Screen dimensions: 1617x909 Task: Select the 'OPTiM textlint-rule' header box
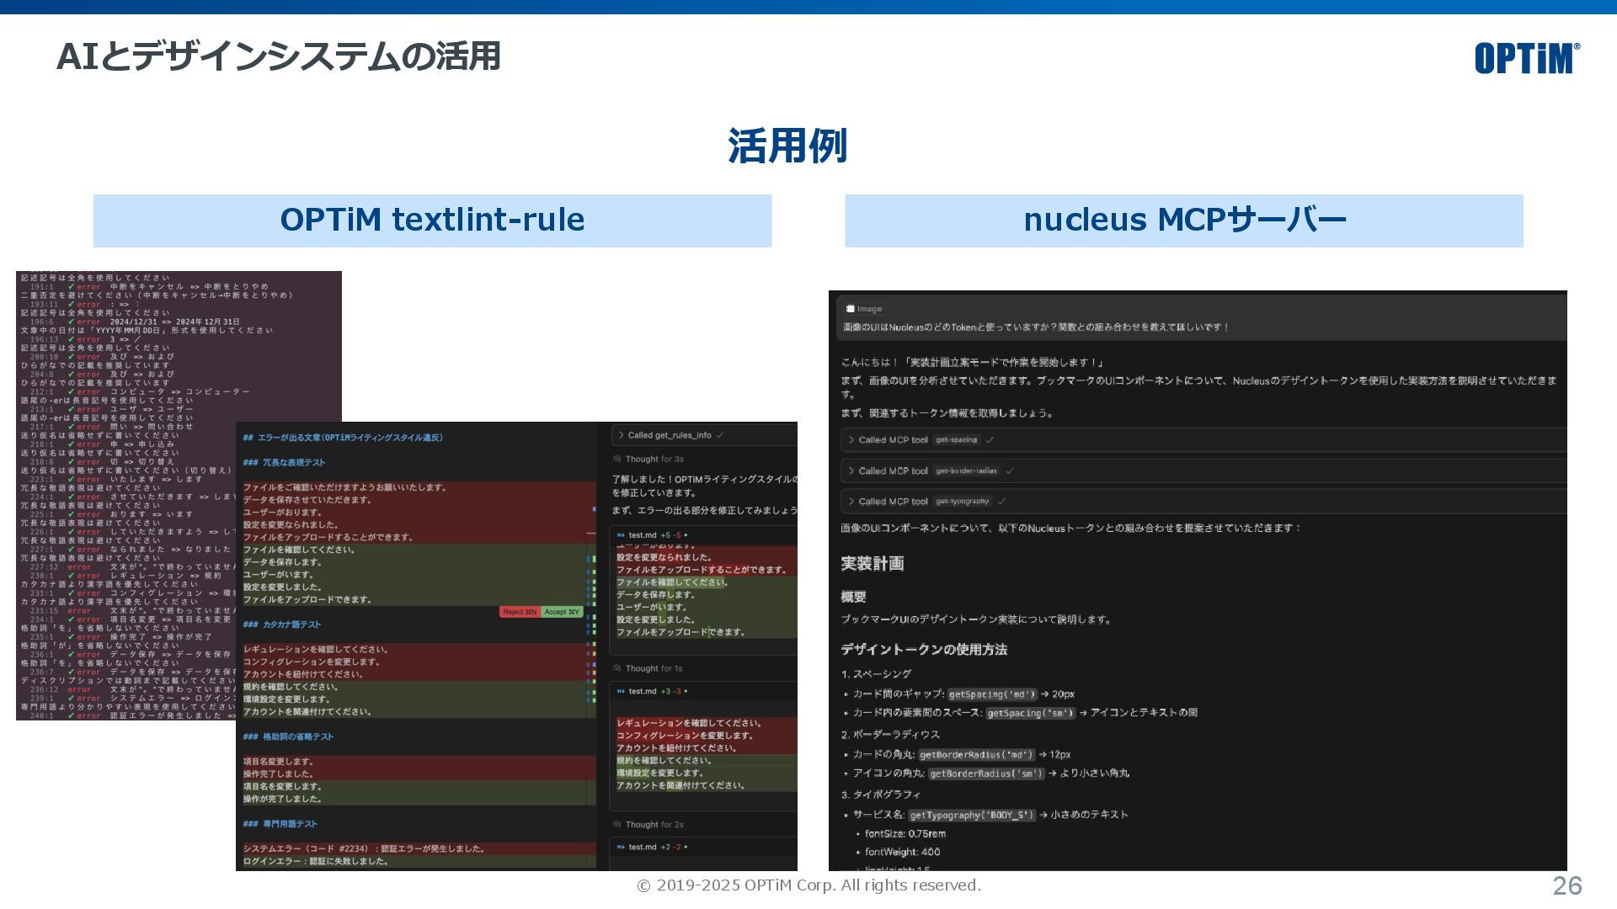tap(432, 221)
